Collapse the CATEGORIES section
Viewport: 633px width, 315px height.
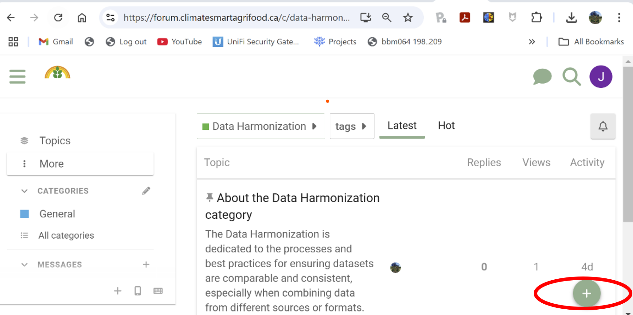(x=24, y=191)
